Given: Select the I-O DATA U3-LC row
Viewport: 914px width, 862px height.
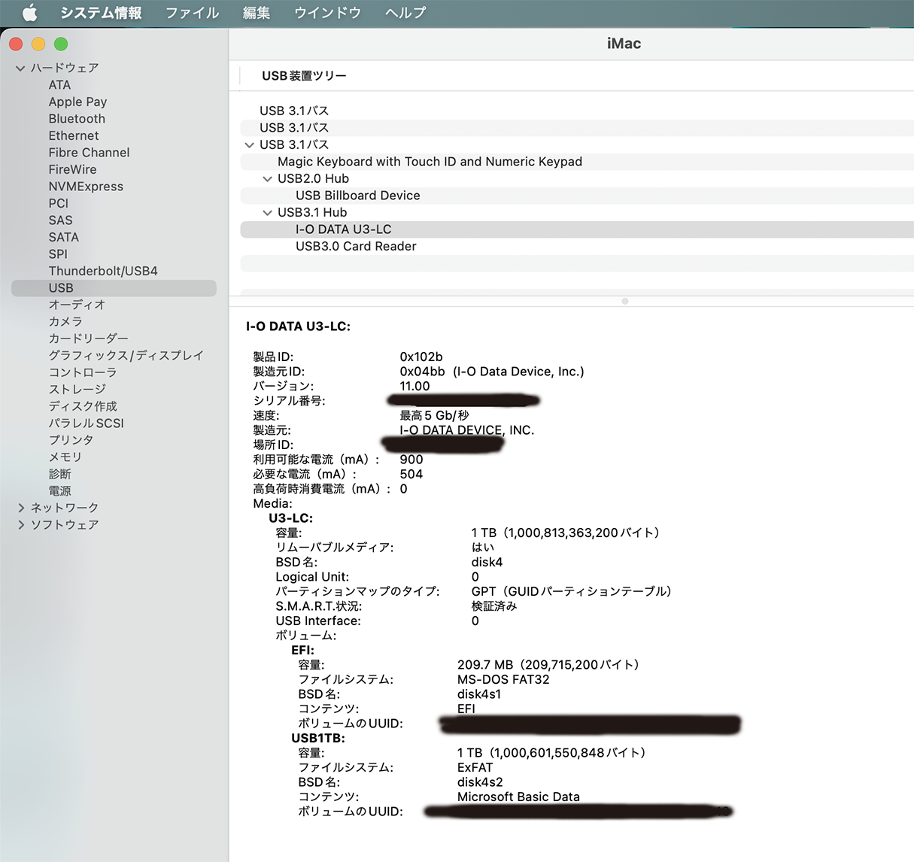Looking at the screenshot, I should [577, 229].
